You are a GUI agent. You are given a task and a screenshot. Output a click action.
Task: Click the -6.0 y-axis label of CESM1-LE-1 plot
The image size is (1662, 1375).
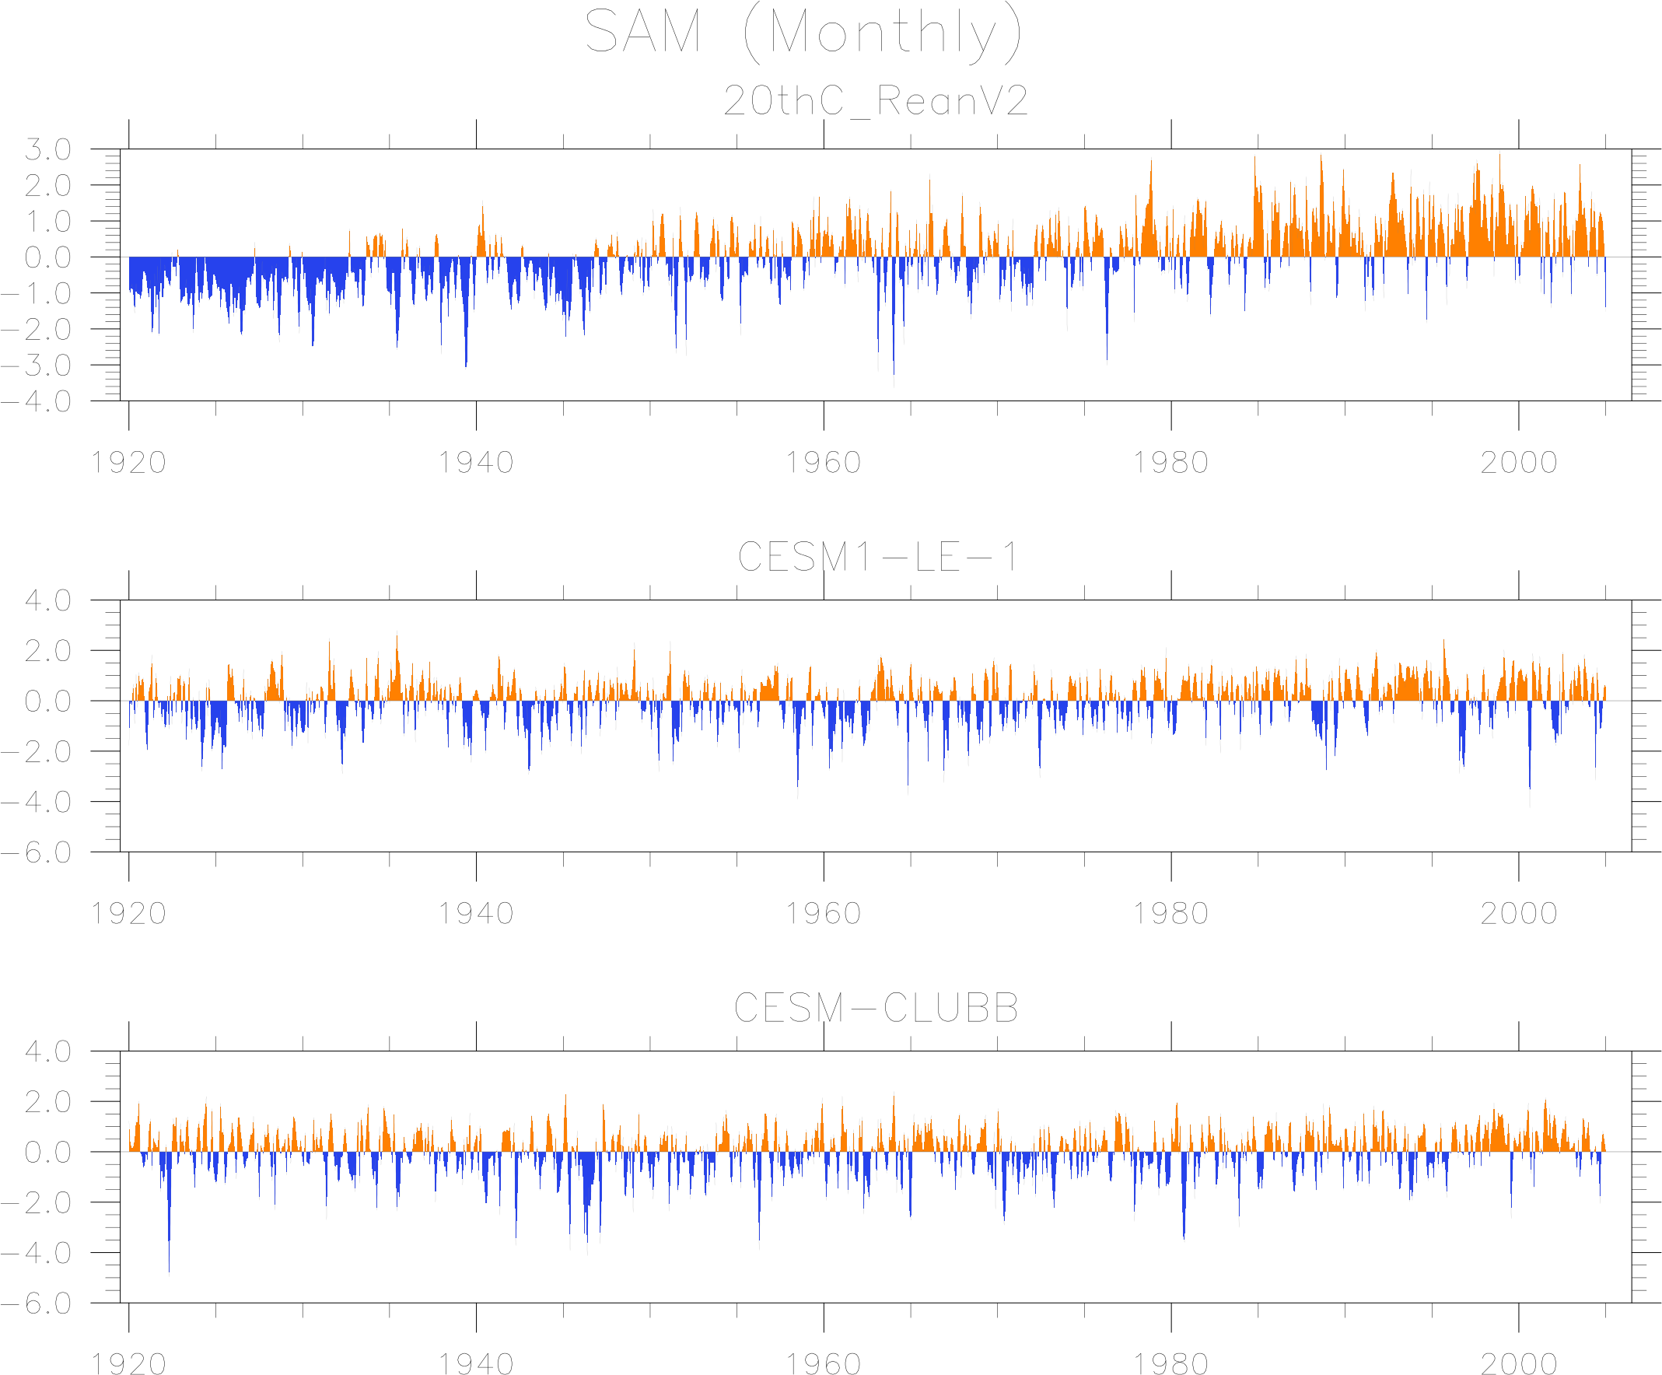pyautogui.click(x=37, y=853)
